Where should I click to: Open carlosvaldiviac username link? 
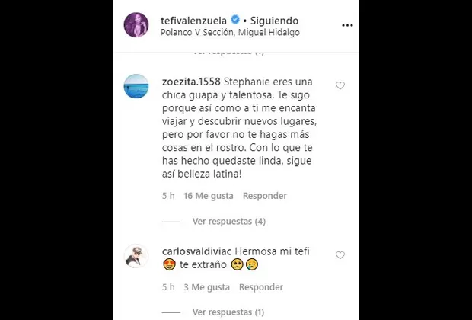coord(196,251)
